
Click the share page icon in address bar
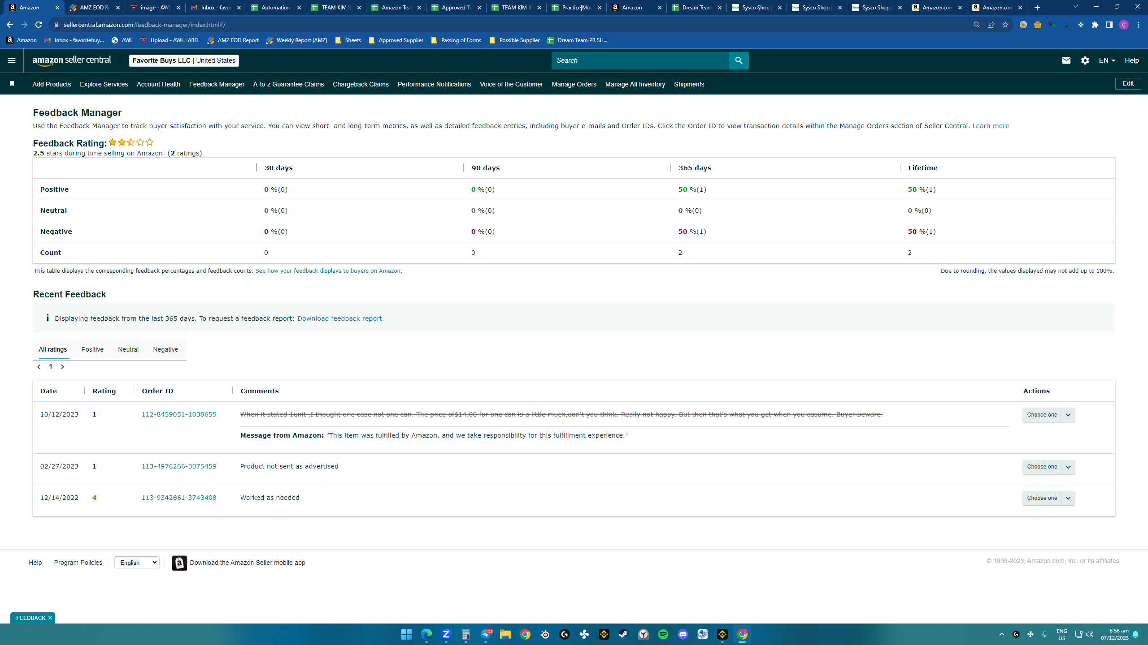pos(991,25)
